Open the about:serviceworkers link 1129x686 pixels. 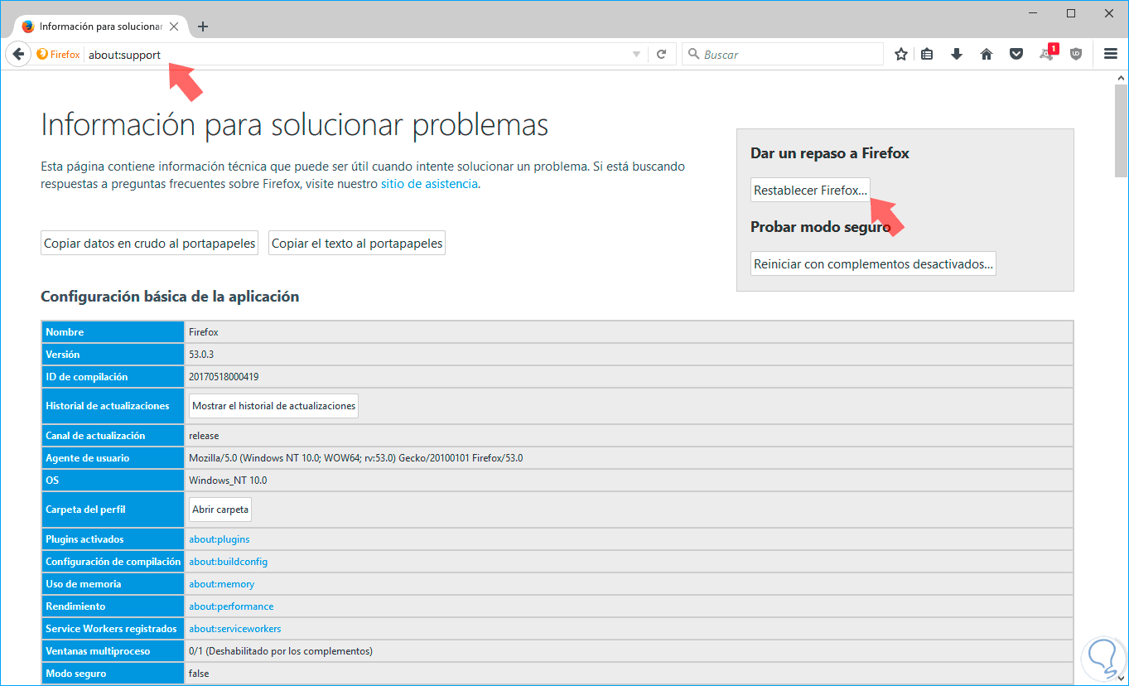(234, 629)
